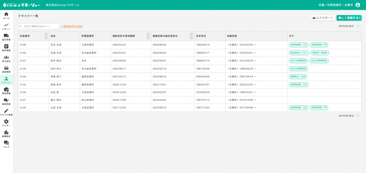Open the 車両管理 car icon

[x=6, y=69]
